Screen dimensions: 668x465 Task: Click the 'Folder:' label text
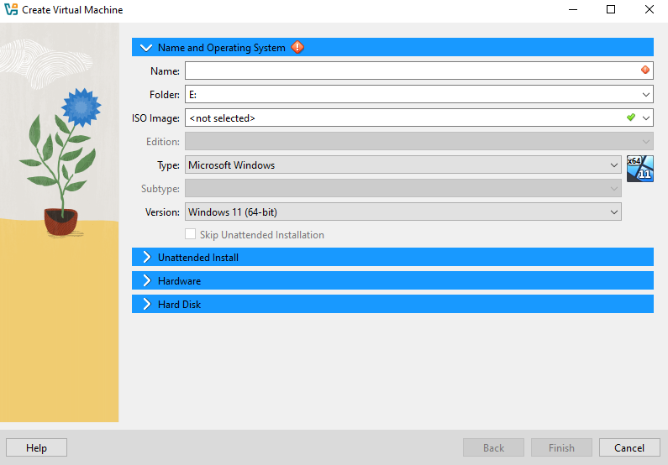(x=165, y=95)
